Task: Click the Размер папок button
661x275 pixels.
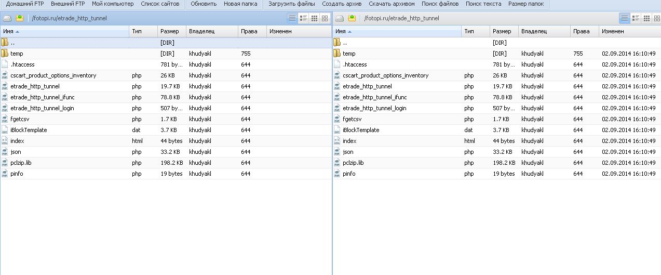Action: coord(526,4)
